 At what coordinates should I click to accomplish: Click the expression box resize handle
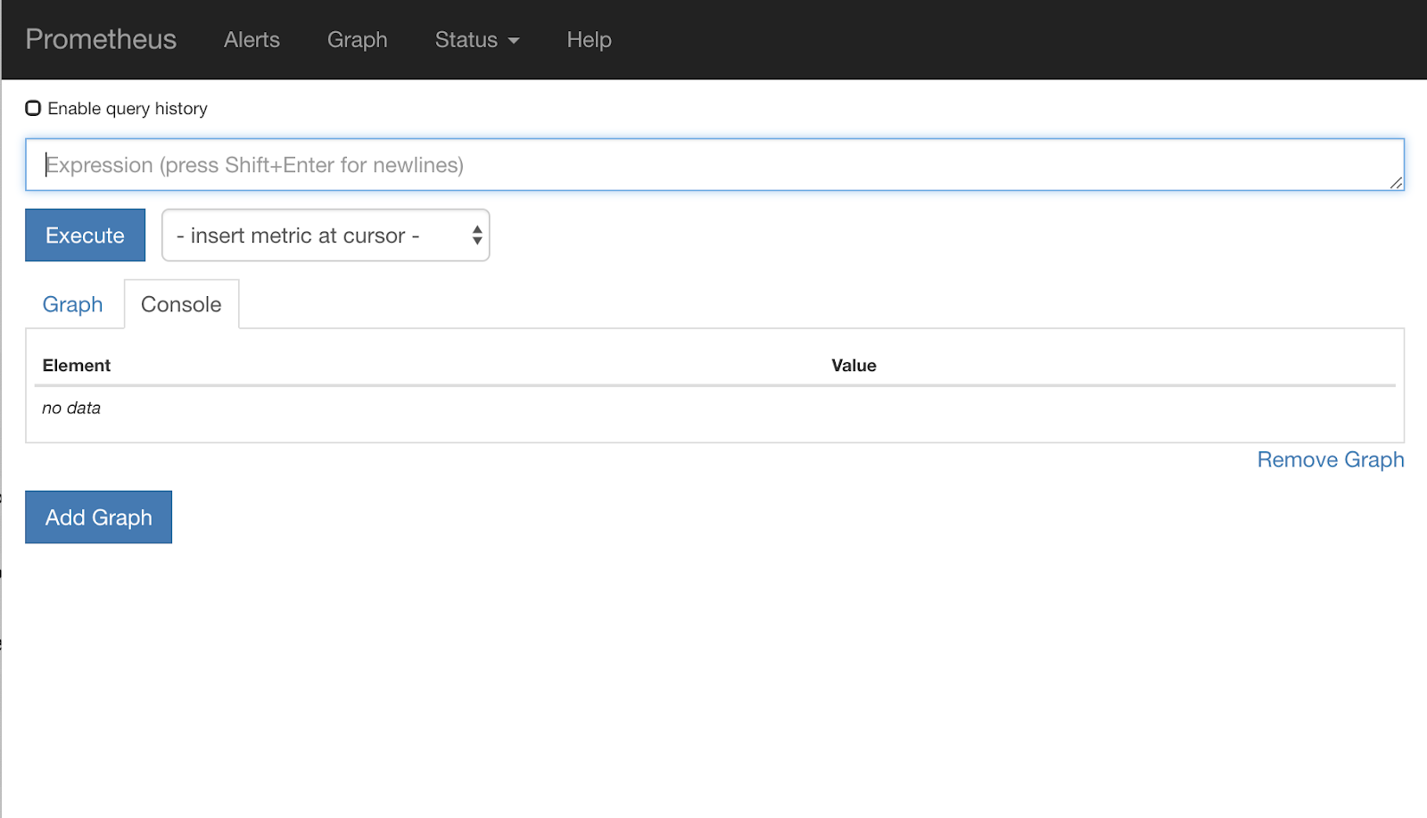pos(1396,183)
